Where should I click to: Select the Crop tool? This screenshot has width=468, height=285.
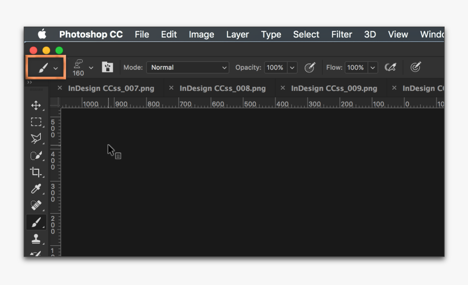point(36,172)
